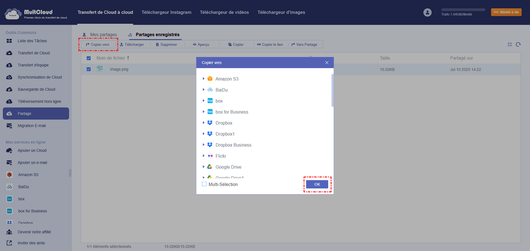Click Aperçu toolbar button
Viewport: 530px width, 251px height.
201,45
